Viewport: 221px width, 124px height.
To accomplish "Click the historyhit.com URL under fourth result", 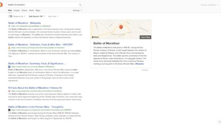I will pyautogui.click(x=37, y=91).
